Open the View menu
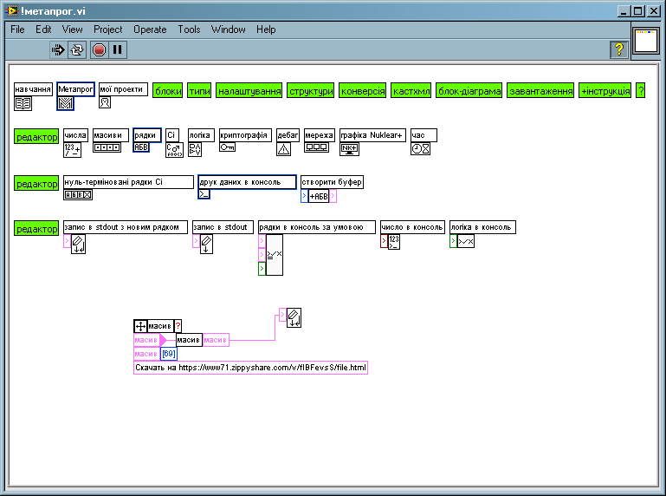 pos(72,29)
